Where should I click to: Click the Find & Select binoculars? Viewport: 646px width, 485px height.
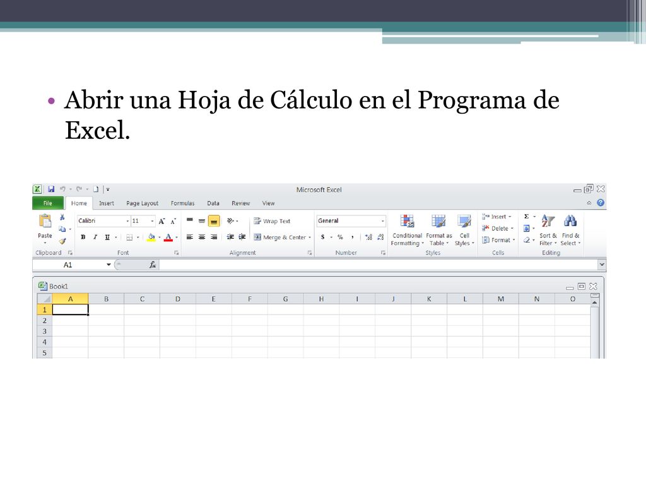570,230
